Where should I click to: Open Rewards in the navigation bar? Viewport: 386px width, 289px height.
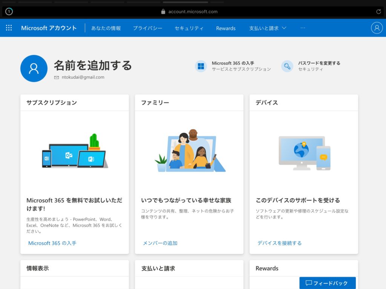point(226,28)
